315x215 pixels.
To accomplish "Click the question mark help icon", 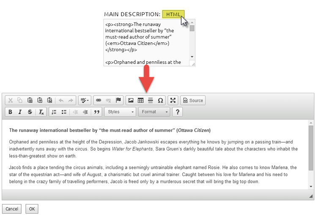I will point(178,112).
